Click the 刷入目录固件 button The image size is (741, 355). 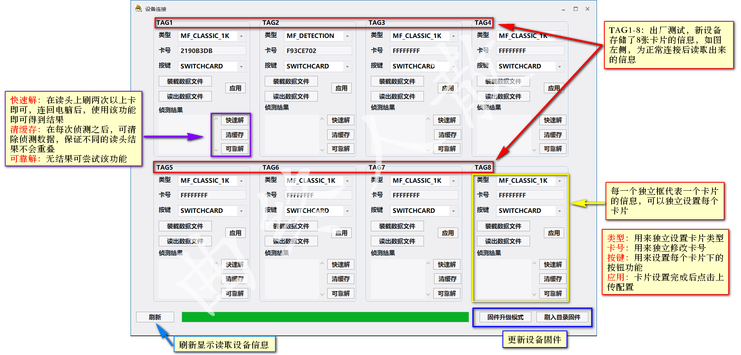[x=563, y=317]
